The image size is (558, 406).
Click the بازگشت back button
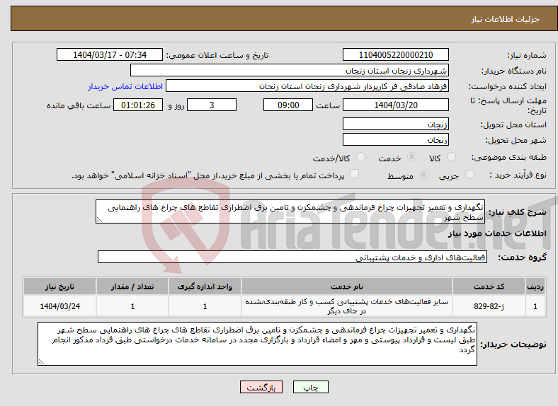(261, 387)
